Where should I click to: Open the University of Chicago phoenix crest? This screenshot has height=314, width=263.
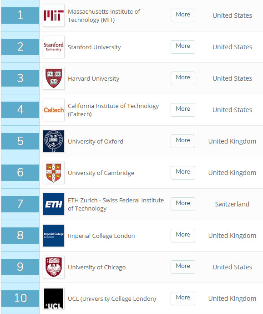[x=53, y=267]
